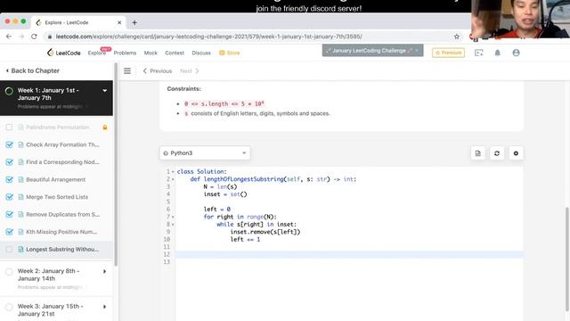The width and height of the screenshot is (570, 321).
Task: Go Back to Chapter
Action: (32, 71)
